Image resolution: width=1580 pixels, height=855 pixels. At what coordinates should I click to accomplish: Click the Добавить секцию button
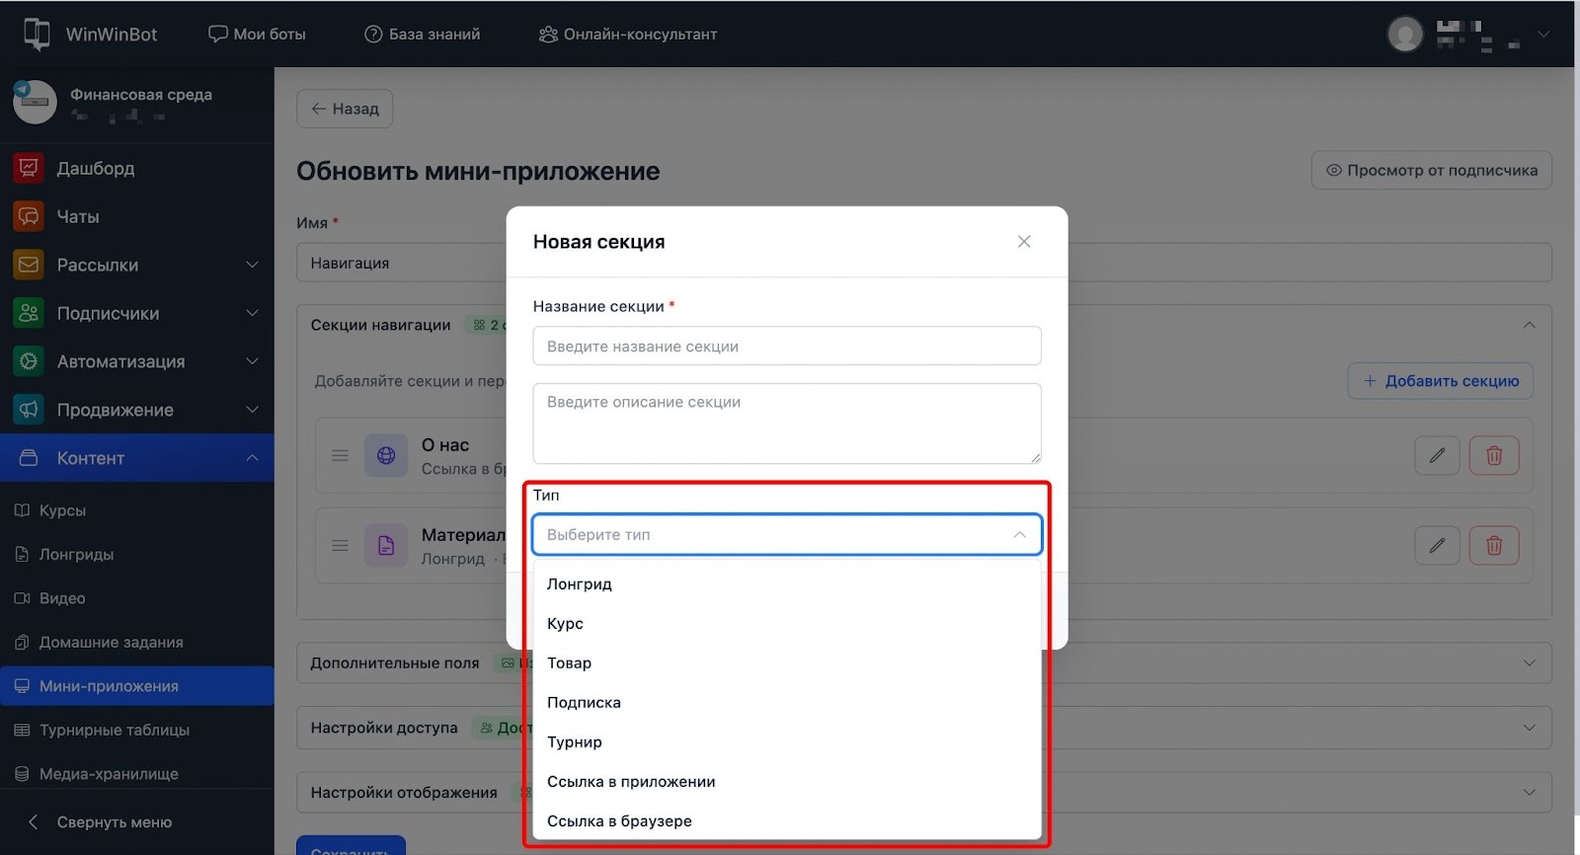coord(1440,381)
